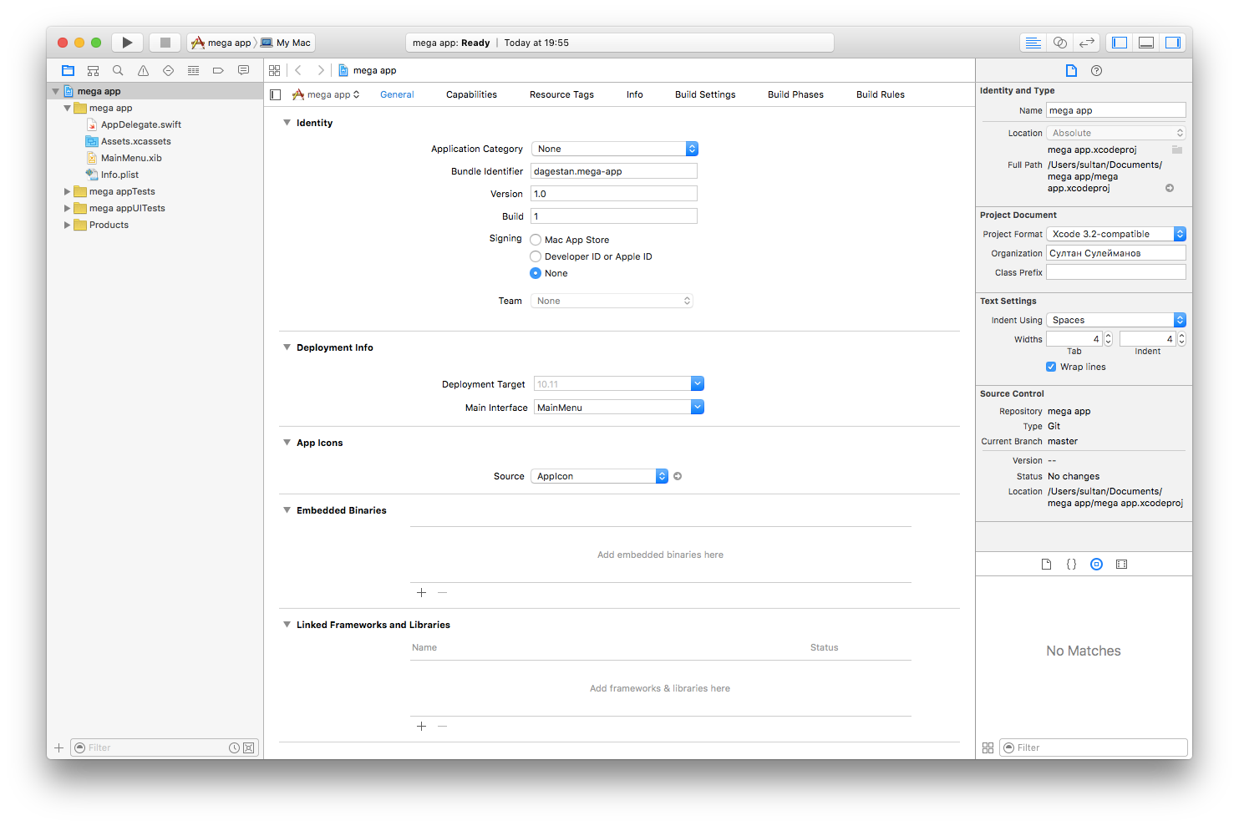Hide the Utilities panel toggle
The width and height of the screenshot is (1239, 826).
tap(1173, 43)
